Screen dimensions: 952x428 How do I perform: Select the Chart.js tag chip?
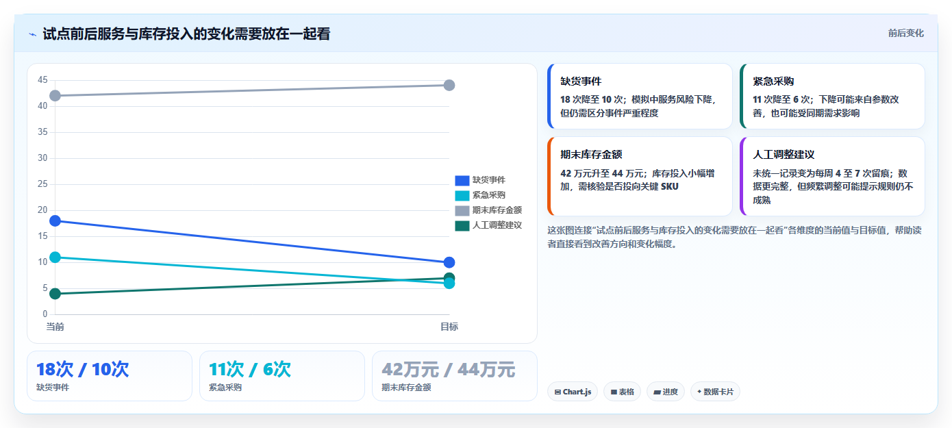point(573,392)
